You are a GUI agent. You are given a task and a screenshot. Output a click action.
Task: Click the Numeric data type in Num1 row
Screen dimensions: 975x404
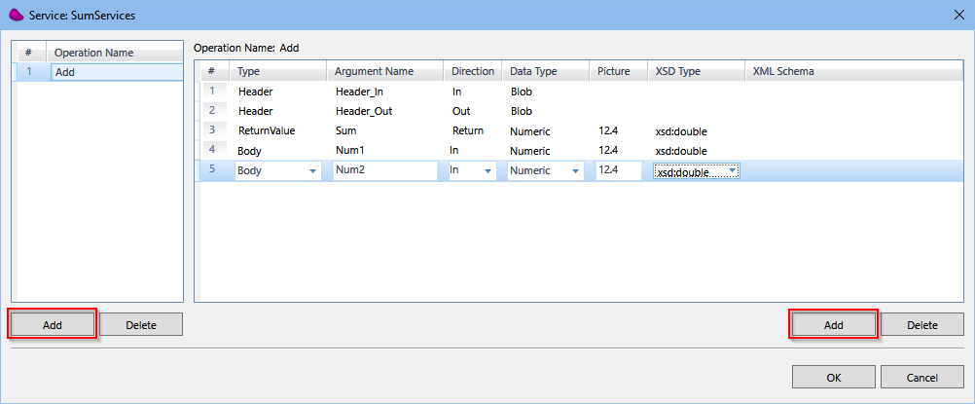[x=529, y=151]
